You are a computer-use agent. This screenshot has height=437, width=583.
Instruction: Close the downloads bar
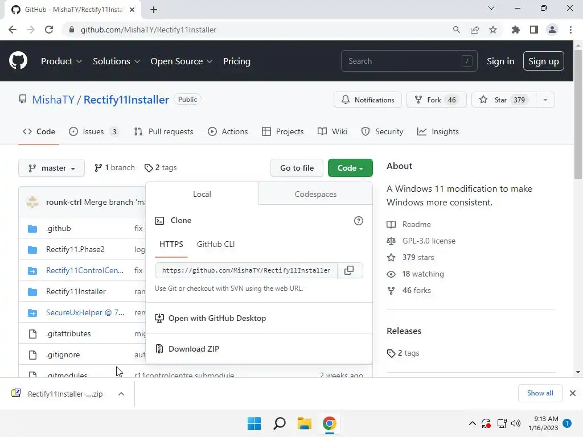tap(573, 393)
